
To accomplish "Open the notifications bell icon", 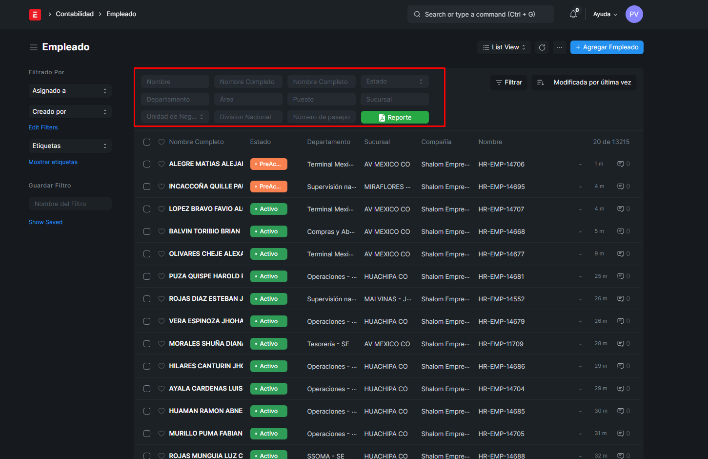I will pyautogui.click(x=573, y=14).
